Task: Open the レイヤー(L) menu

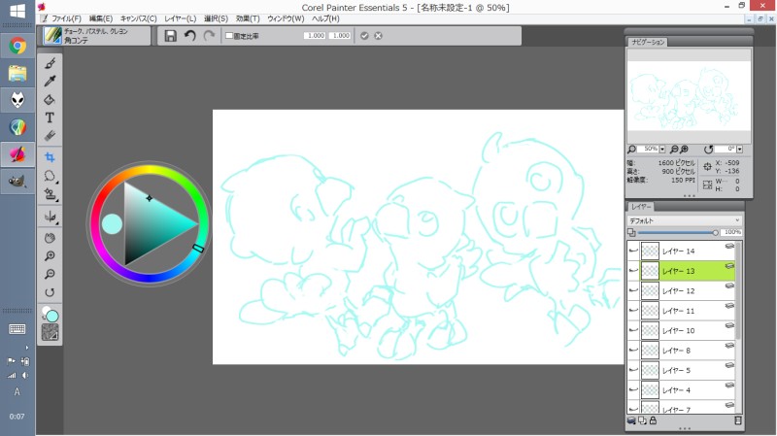Action: (x=181, y=18)
